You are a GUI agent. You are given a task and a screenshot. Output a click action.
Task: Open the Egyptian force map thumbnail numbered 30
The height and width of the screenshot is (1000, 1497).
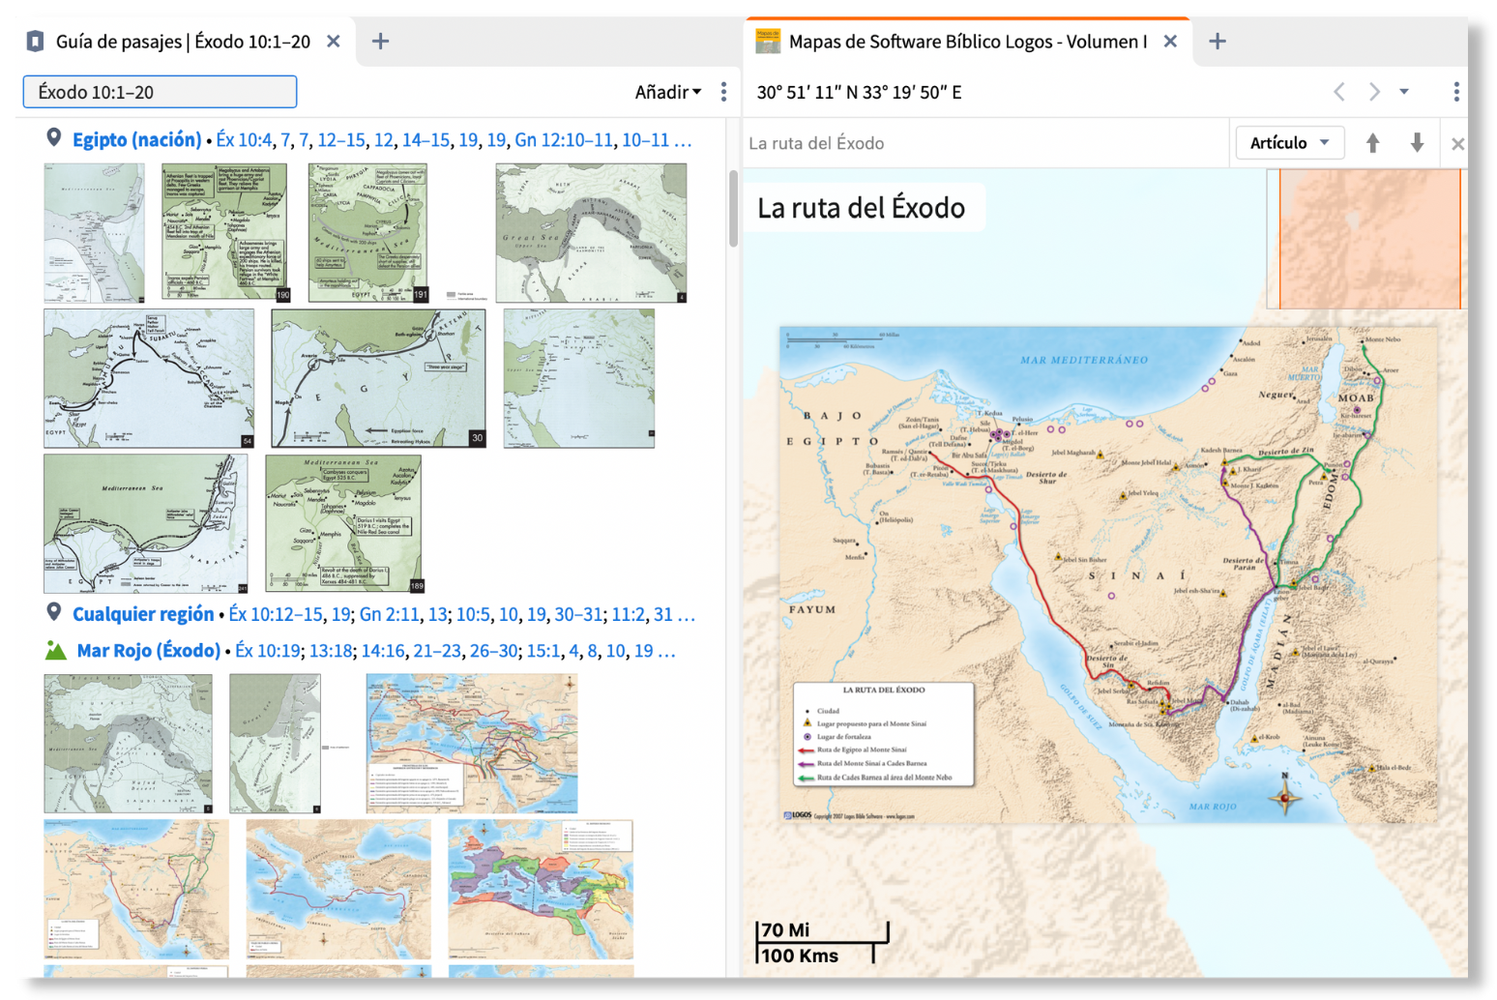pyautogui.click(x=379, y=378)
